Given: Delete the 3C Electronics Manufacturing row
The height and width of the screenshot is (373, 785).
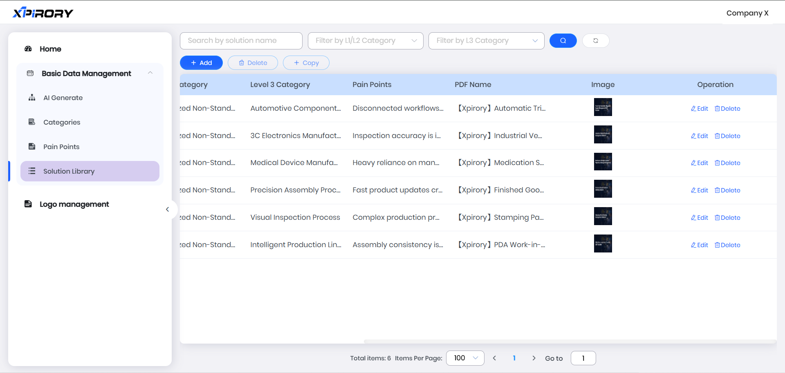Looking at the screenshot, I should [727, 136].
